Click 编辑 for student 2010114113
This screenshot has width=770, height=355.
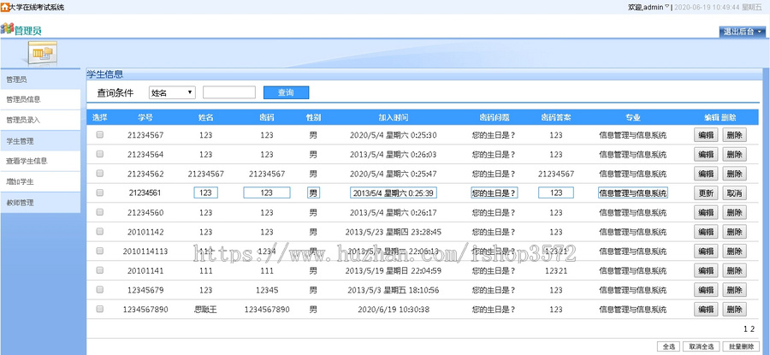click(706, 251)
